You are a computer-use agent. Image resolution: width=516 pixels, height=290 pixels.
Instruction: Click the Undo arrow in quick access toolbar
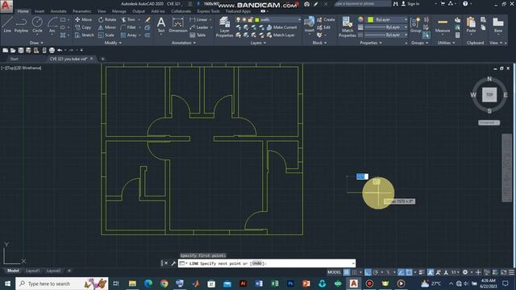click(60, 50)
